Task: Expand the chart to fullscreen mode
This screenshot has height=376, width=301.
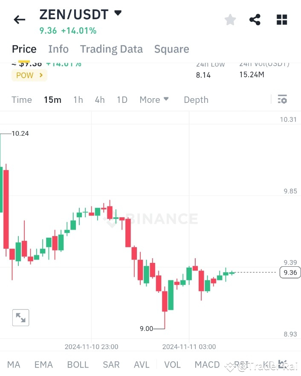Action: (x=20, y=318)
